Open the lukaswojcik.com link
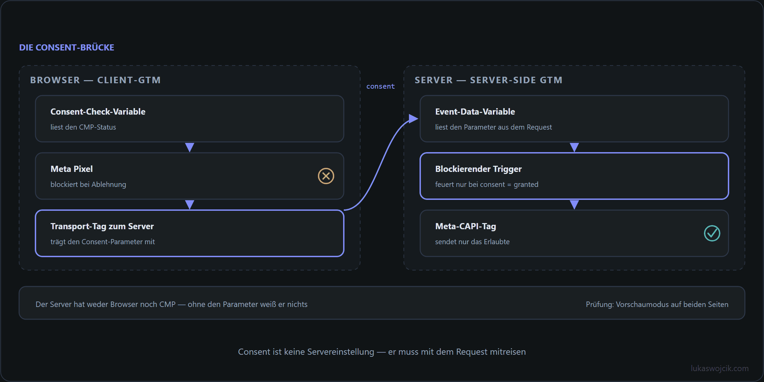The width and height of the screenshot is (764, 382). (x=720, y=368)
